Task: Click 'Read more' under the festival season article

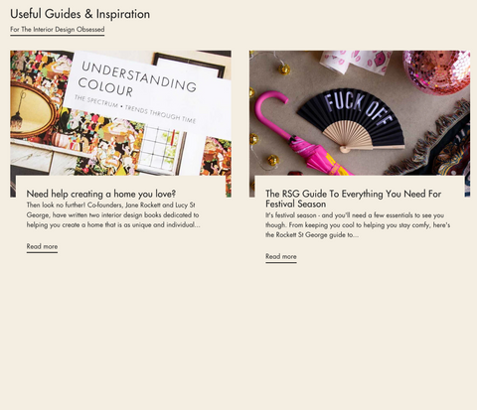Action: [281, 256]
